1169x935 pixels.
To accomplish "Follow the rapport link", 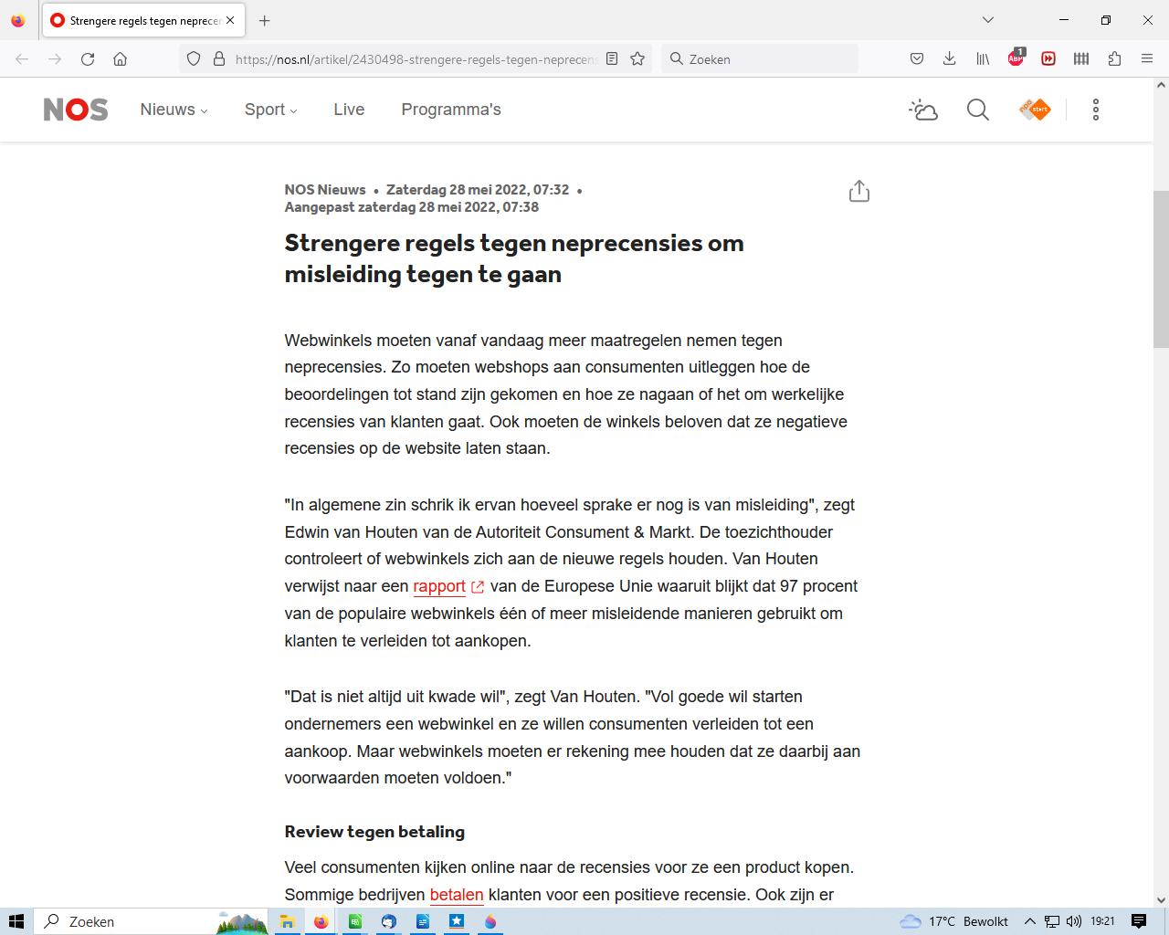I will click(x=439, y=586).
